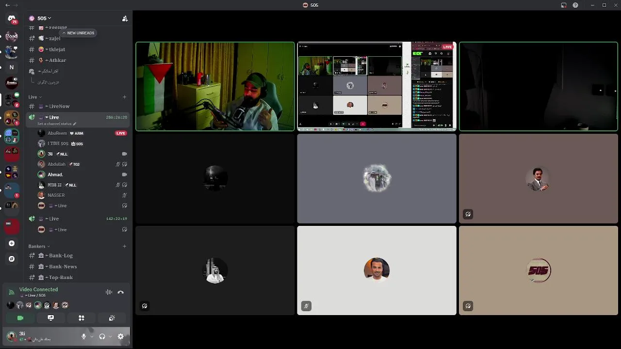The width and height of the screenshot is (621, 349).
Task: Click camera icon next to Ahmad.
Action: (124, 174)
